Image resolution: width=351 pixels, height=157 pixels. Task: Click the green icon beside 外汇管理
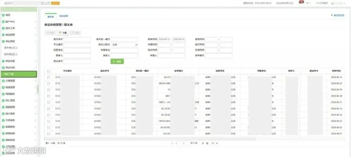click(3, 101)
